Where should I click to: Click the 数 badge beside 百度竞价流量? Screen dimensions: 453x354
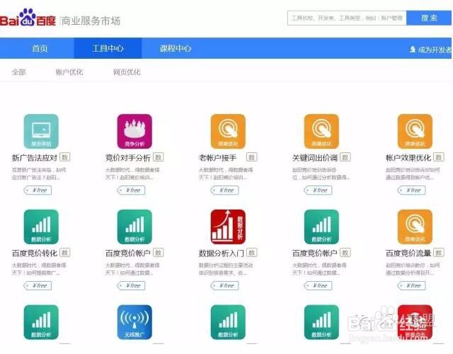(439, 252)
